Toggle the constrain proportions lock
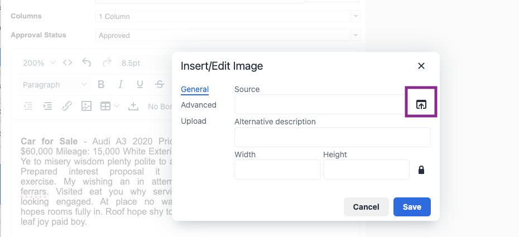Image resolution: width=519 pixels, height=237 pixels. click(421, 170)
